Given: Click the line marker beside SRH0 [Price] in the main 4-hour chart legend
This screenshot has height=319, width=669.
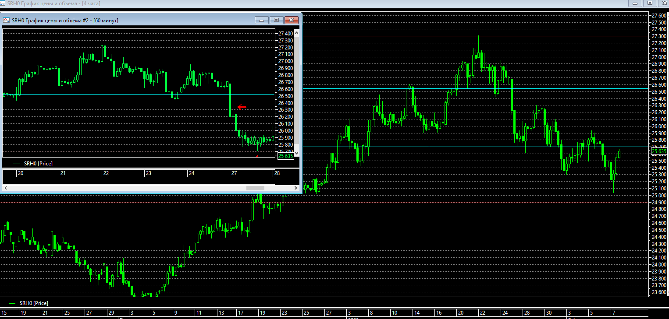Looking at the screenshot, I should pyautogui.click(x=12, y=303).
